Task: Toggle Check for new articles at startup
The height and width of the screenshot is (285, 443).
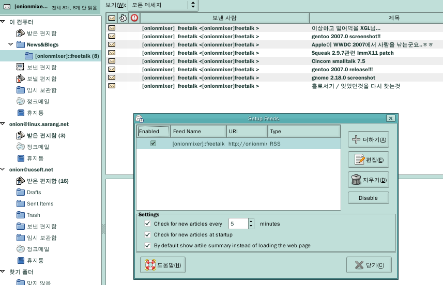Action: coord(148,235)
